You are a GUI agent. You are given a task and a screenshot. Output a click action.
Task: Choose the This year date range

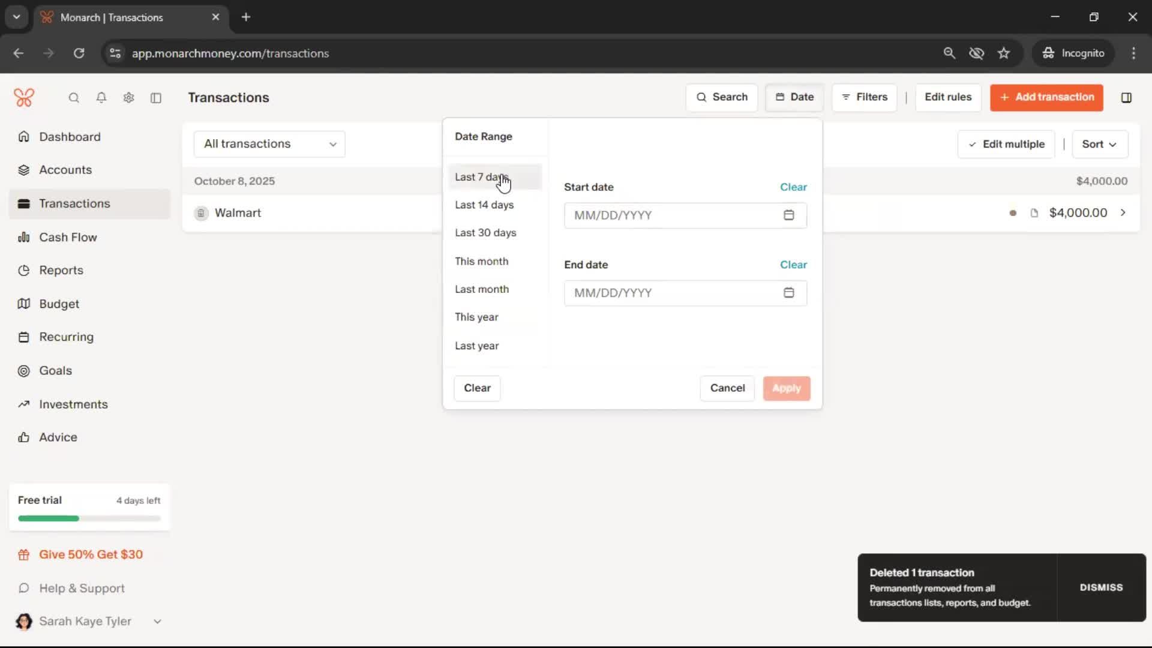(476, 317)
